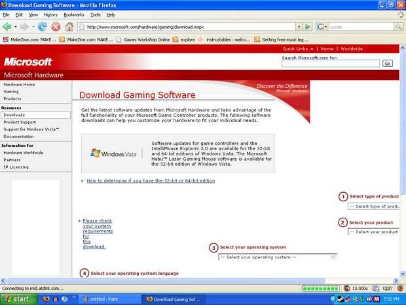
Task: Open the back history dropdown arrow
Action: 16,27
